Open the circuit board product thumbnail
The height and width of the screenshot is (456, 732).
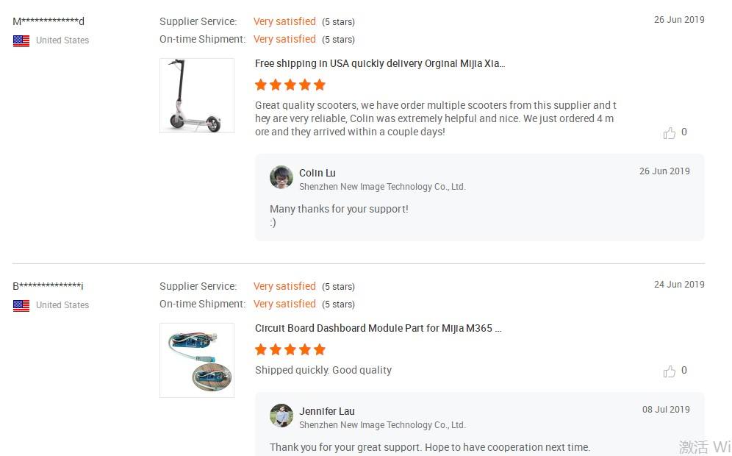[197, 360]
